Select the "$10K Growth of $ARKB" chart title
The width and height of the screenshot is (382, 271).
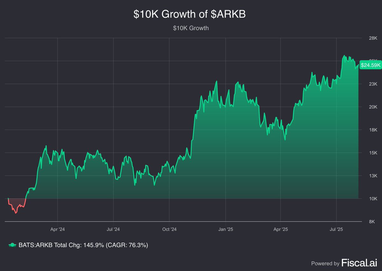[189, 15]
